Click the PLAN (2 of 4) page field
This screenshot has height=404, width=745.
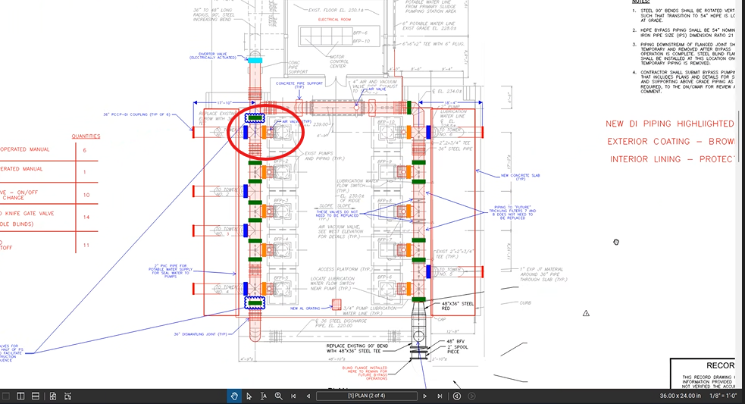click(367, 396)
